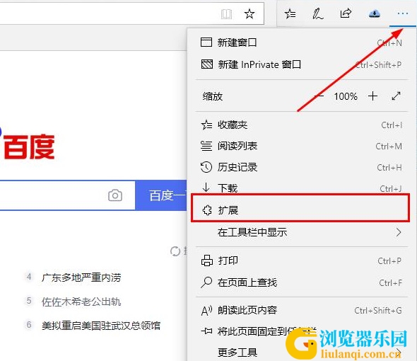Increase zoom with the plus button
This screenshot has height=361, width=417.
(372, 96)
